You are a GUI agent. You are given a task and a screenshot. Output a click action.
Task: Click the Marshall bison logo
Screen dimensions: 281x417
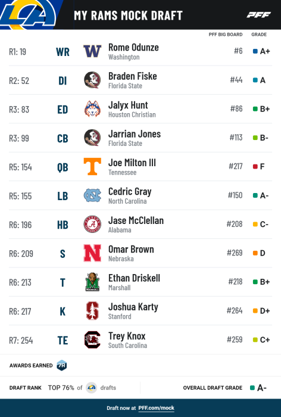(92, 282)
